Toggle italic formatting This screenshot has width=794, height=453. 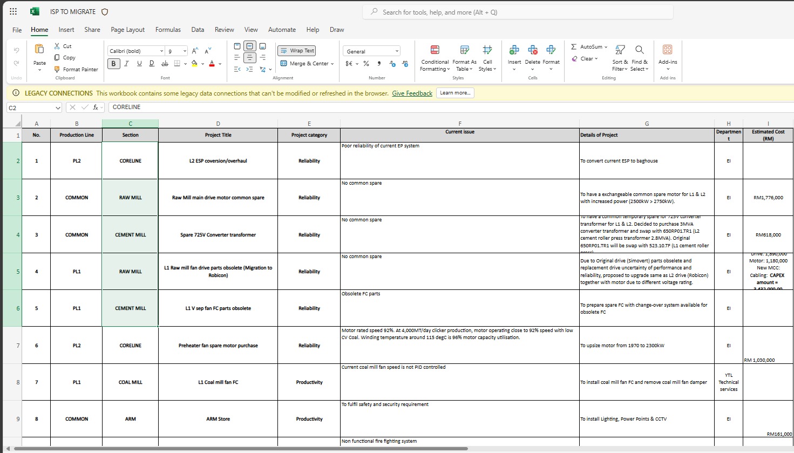click(126, 64)
